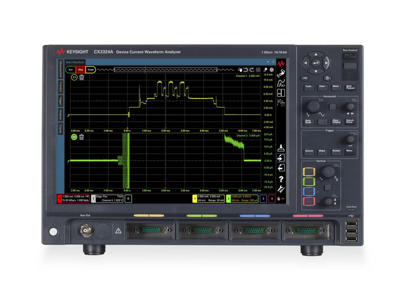Open the Function side tab

click(x=61, y=87)
